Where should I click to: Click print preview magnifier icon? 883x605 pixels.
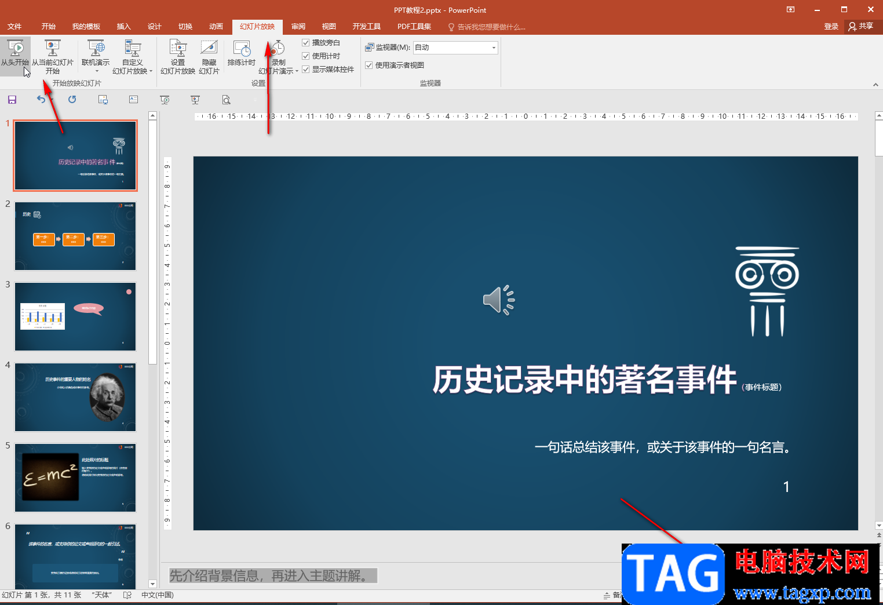coord(227,100)
